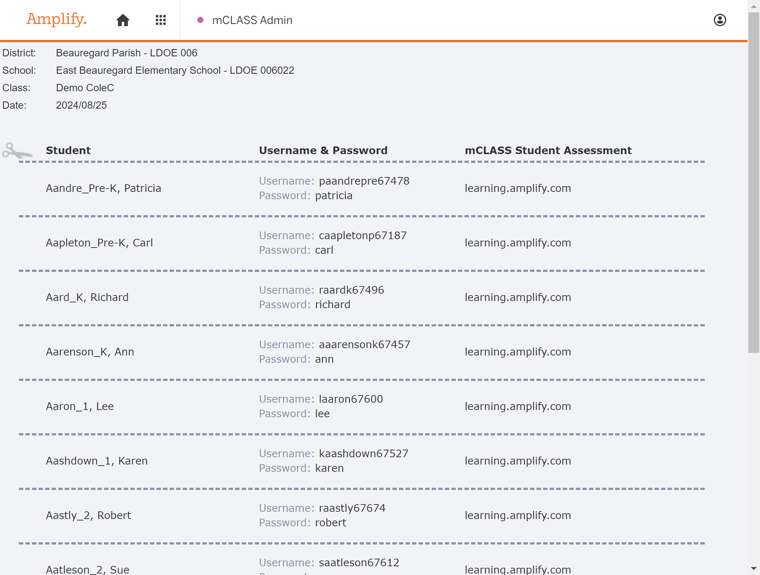Viewport: 760px width, 575px height.
Task: Select student name Aatleson_2, Sue
Action: pos(88,569)
